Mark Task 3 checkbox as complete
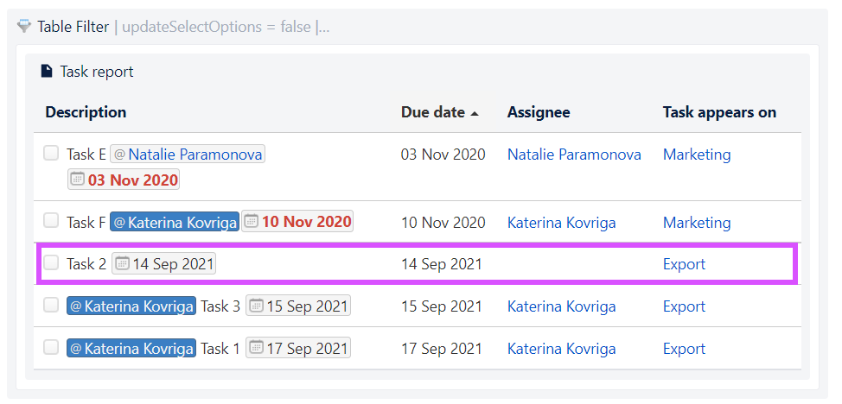The height and width of the screenshot is (404, 842). [x=51, y=305]
